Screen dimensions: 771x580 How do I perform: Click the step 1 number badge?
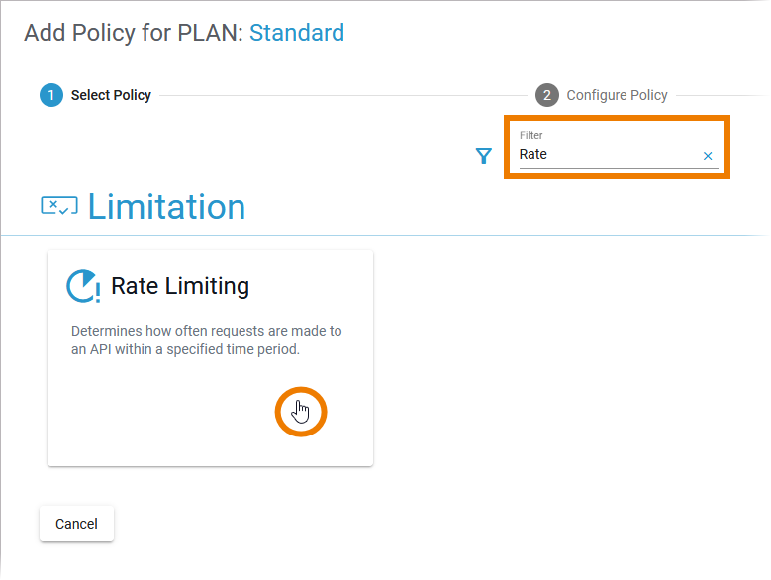coord(50,95)
